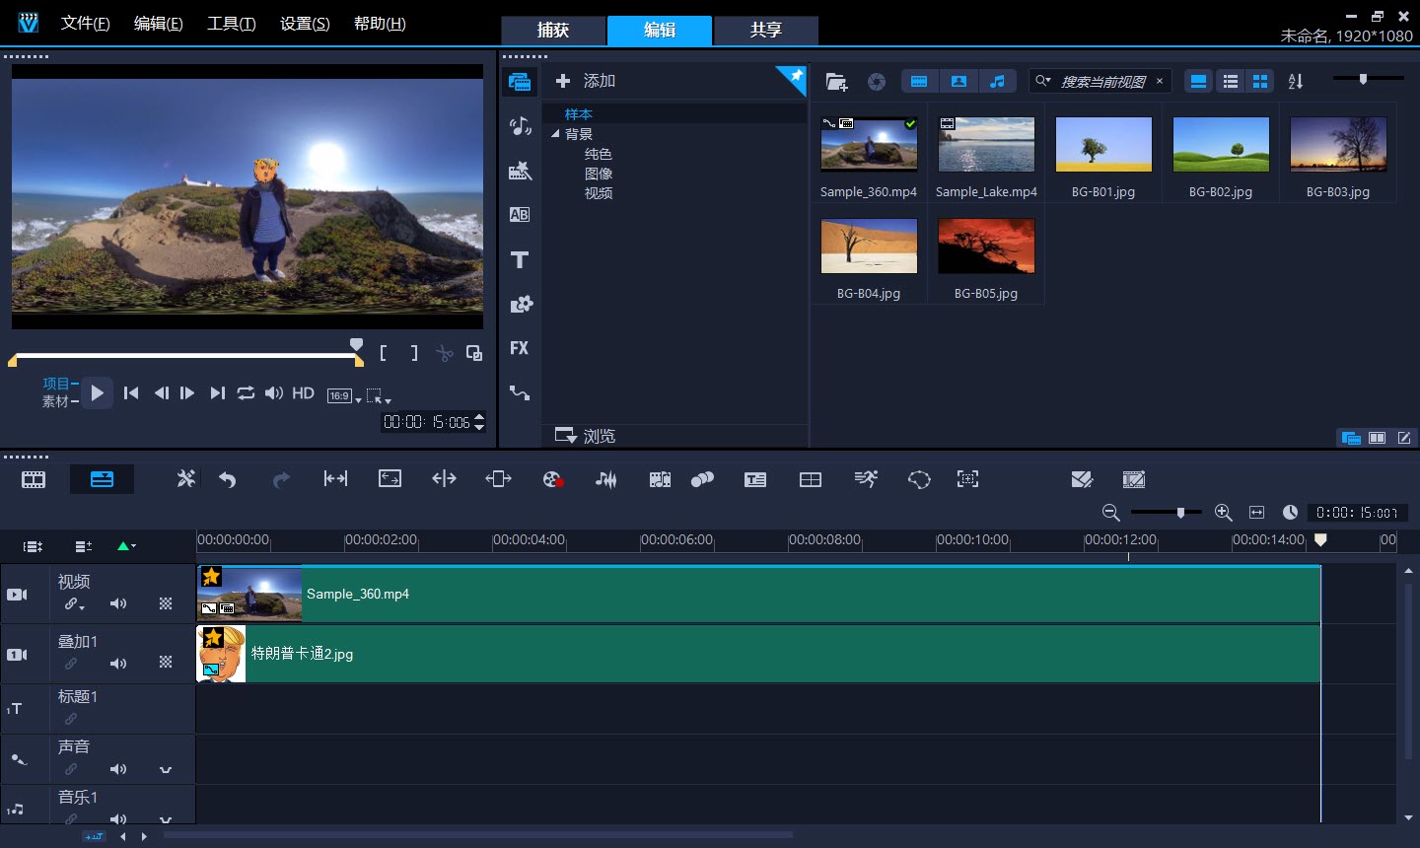Open the 16:9 aspect ratio dropdown
Image resolution: width=1420 pixels, height=848 pixels.
point(344,395)
